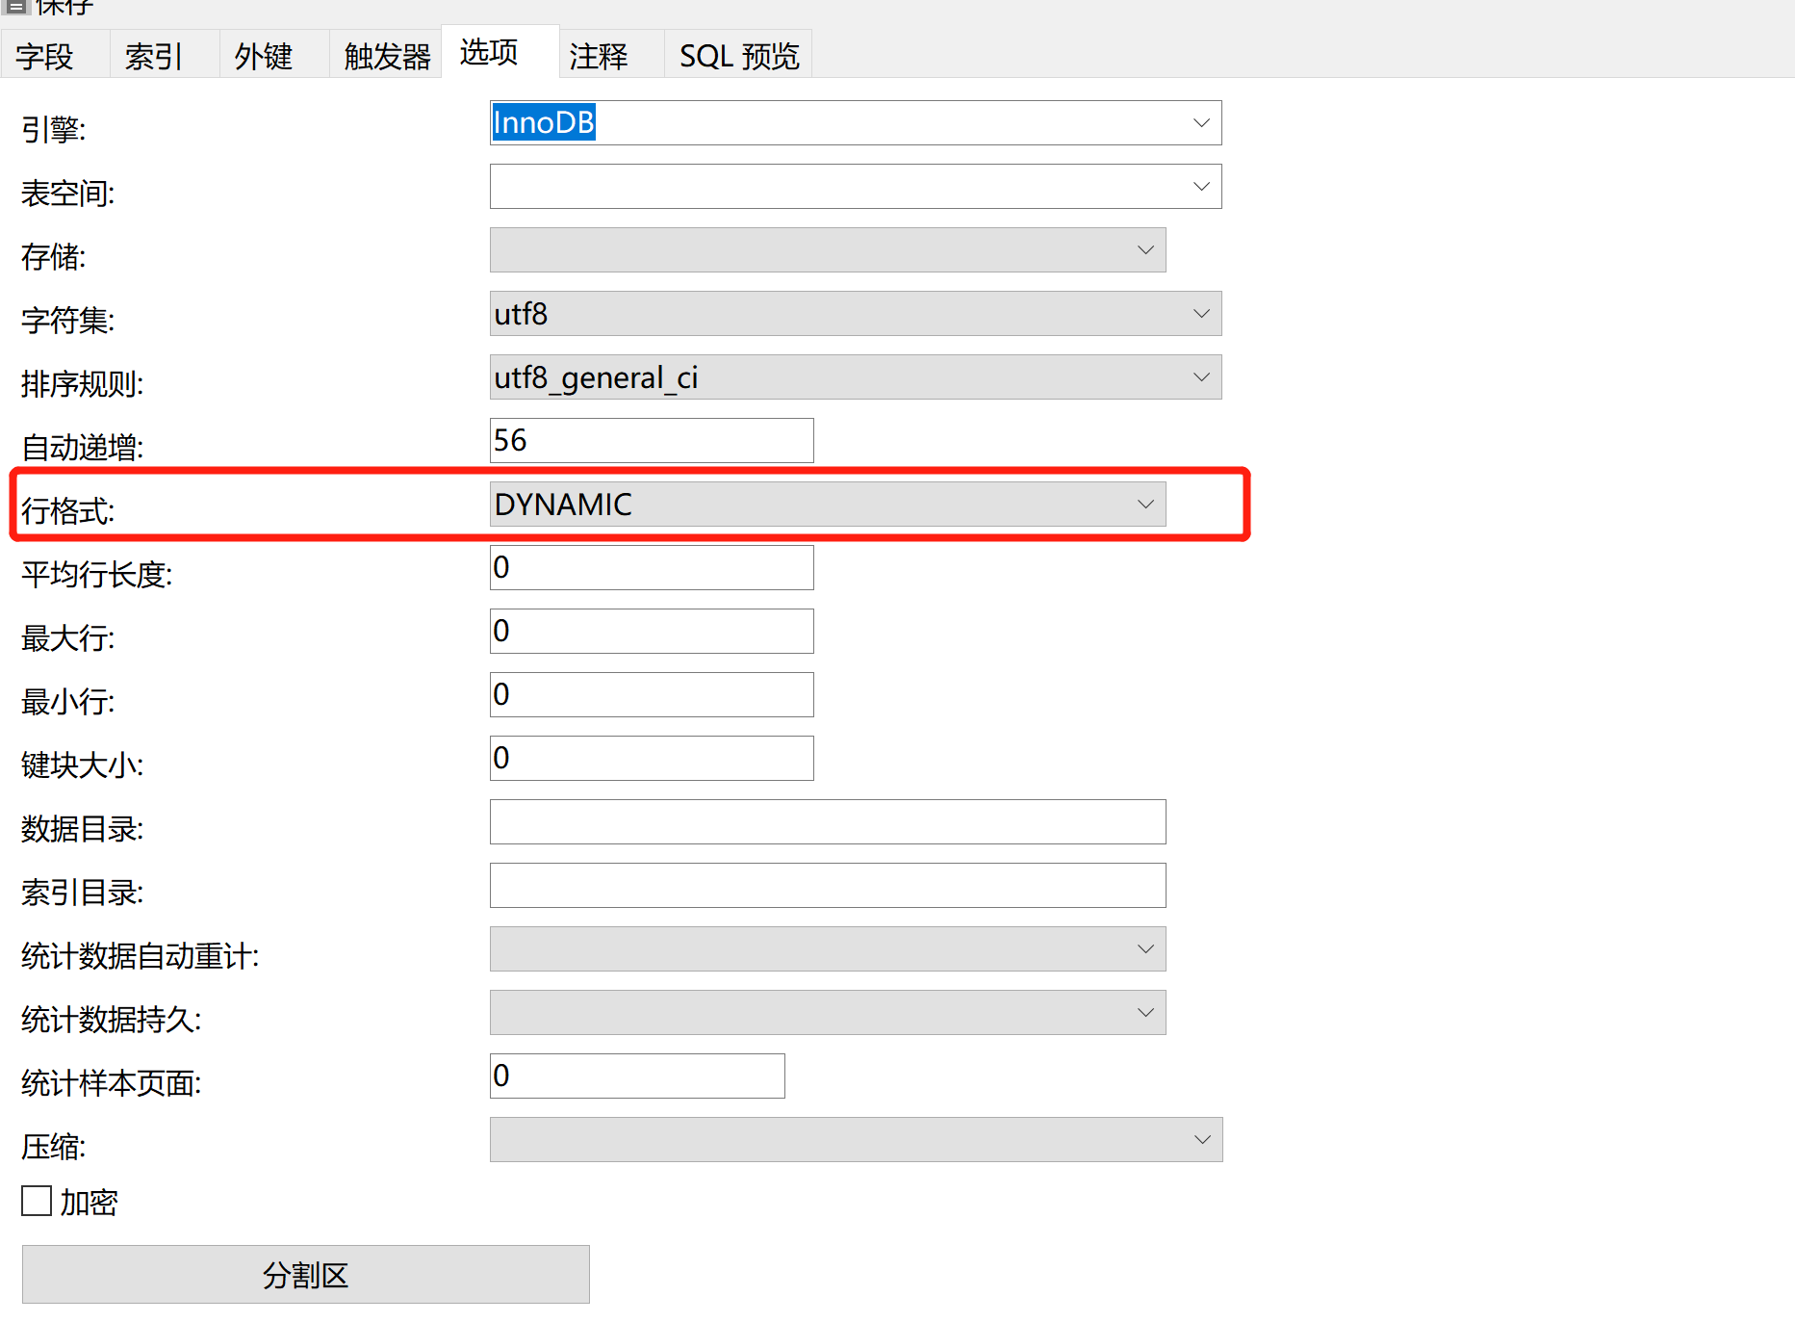Click the 行格式: label

[68, 510]
